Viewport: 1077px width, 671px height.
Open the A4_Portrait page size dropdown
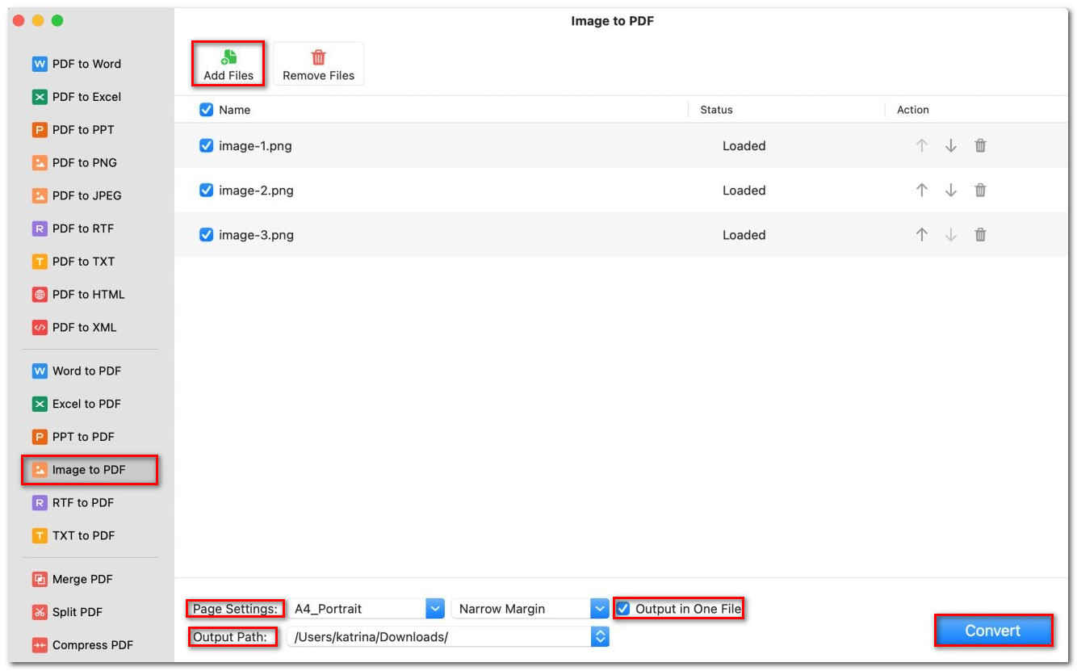click(435, 609)
